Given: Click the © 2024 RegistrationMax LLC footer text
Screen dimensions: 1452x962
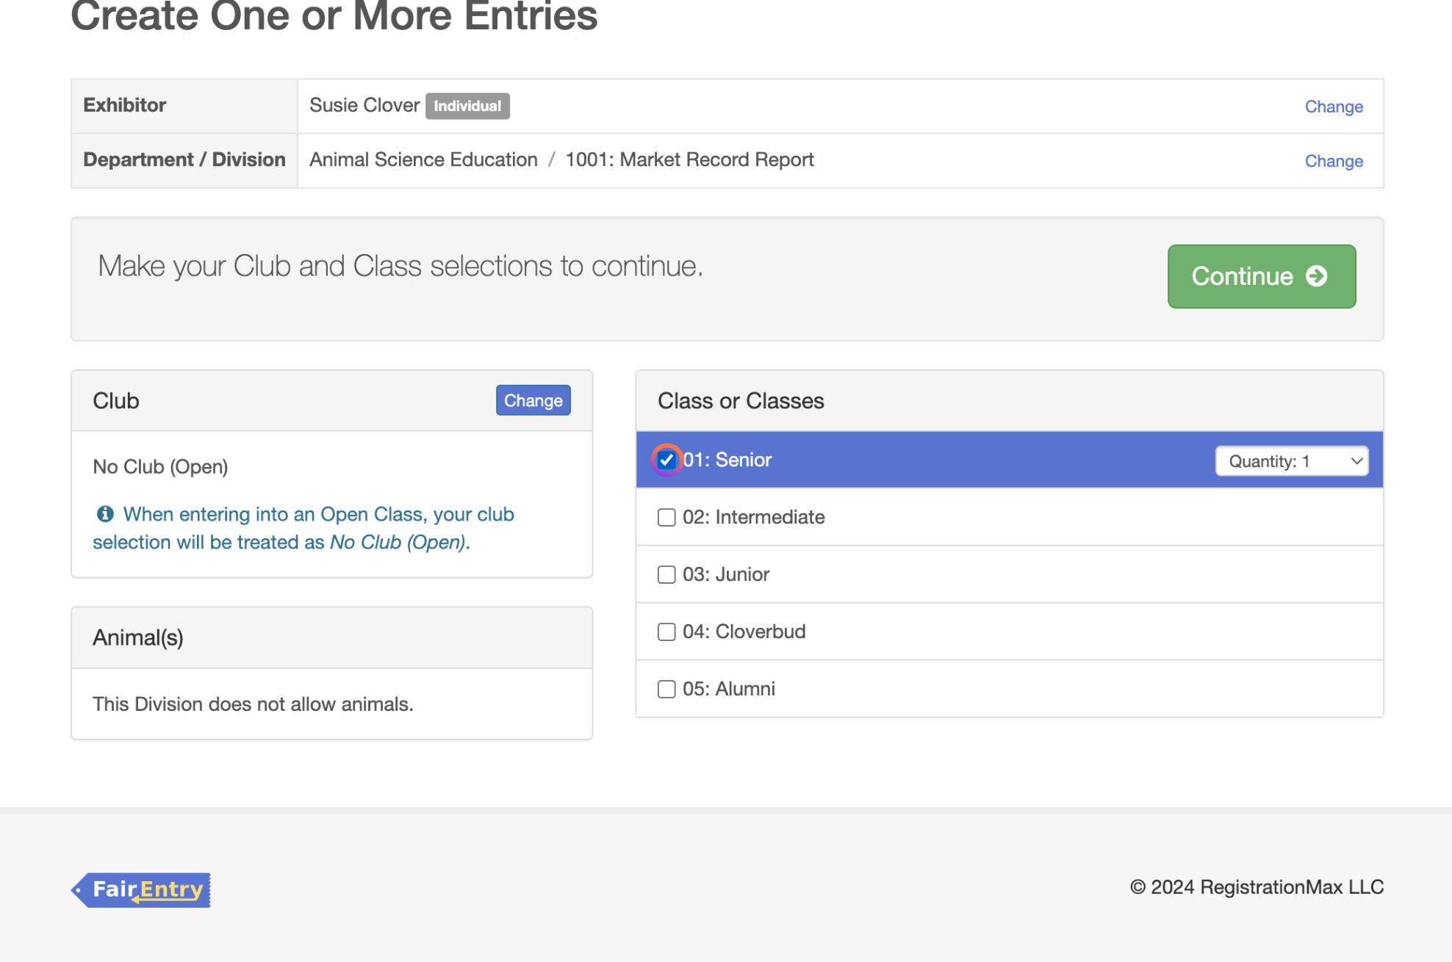Looking at the screenshot, I should point(1257,887).
